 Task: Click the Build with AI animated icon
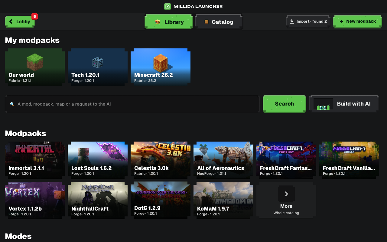323,104
